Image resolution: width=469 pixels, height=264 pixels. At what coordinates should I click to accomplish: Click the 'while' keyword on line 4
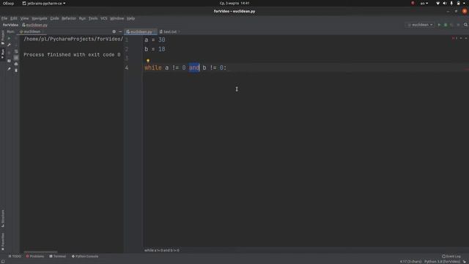(153, 67)
